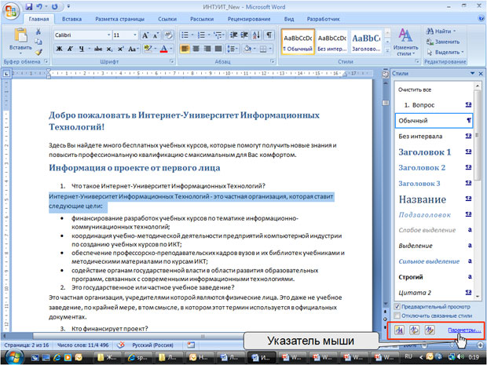The image size is (487, 365).
Task: Click the Format Painter brush icon
Action: coord(38,52)
